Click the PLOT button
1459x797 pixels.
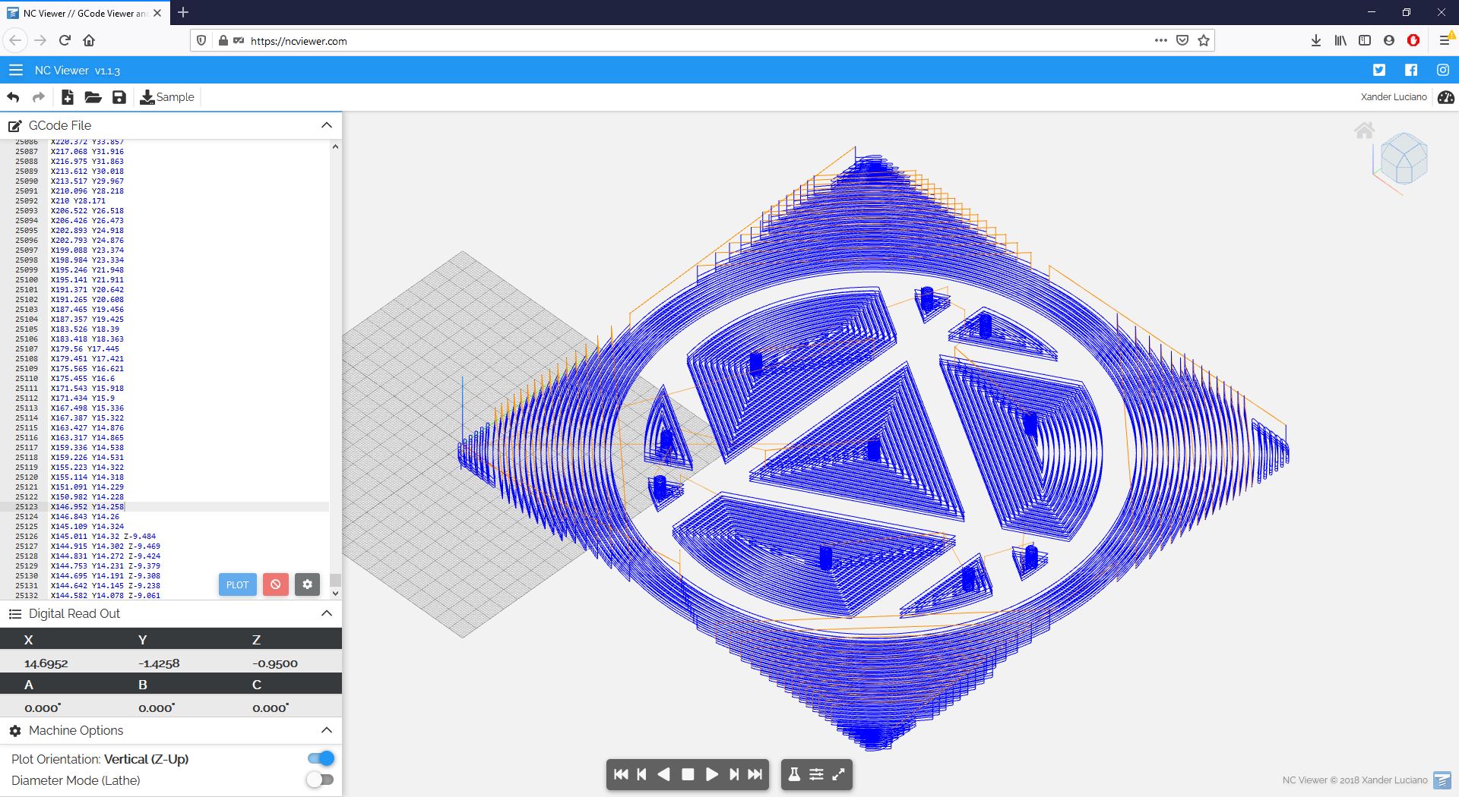coord(237,584)
